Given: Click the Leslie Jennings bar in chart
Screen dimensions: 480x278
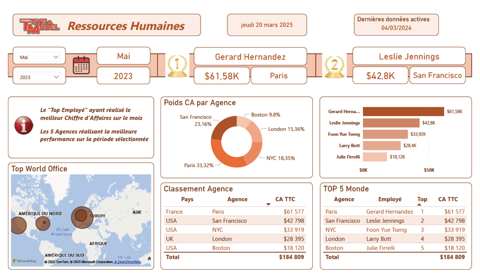Looking at the screenshot, I should click(391, 123).
